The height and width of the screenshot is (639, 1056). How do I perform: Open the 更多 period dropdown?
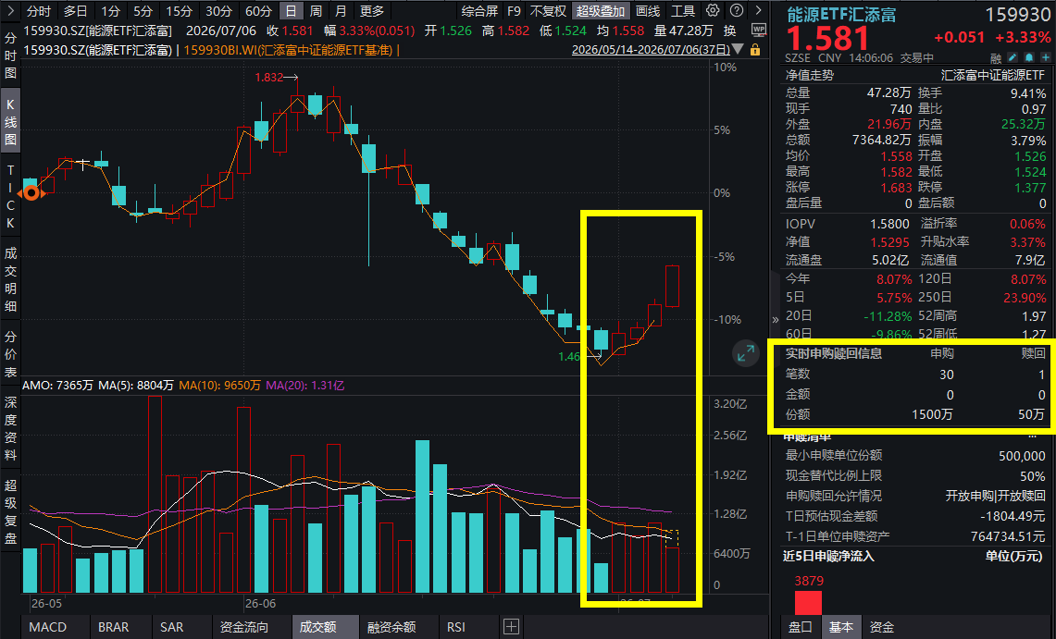pos(372,11)
